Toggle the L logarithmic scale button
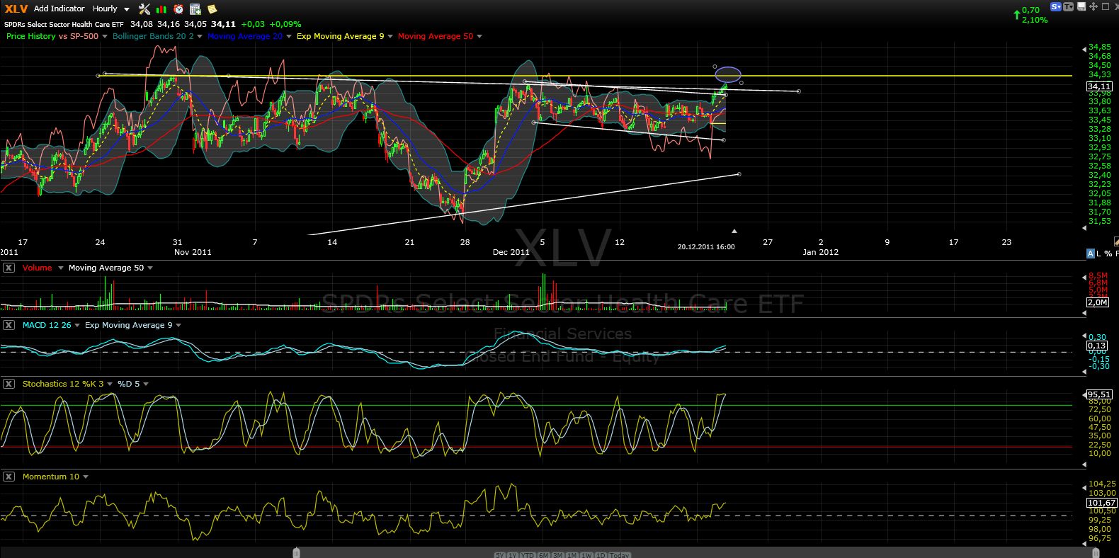The image size is (1119, 558). coord(1099,254)
